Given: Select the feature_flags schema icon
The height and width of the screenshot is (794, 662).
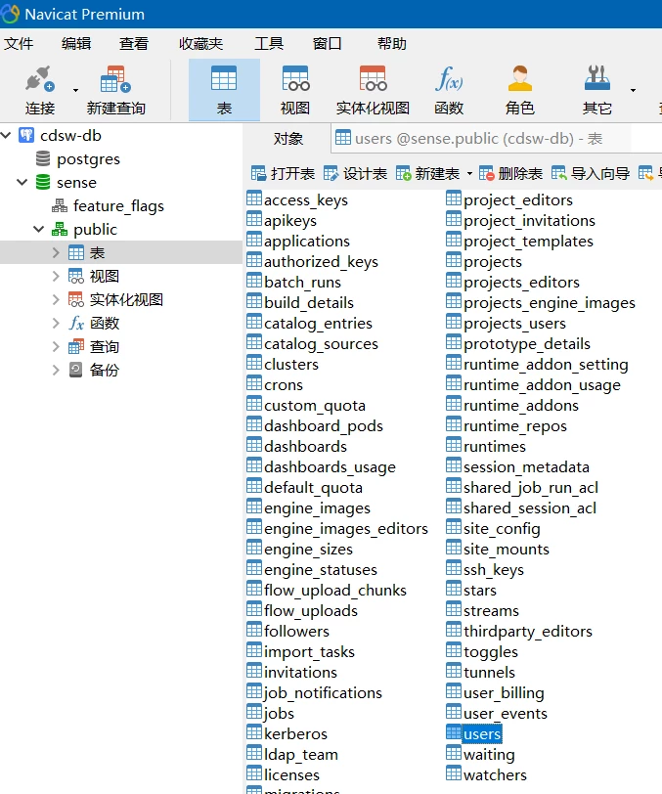Looking at the screenshot, I should click(x=60, y=205).
